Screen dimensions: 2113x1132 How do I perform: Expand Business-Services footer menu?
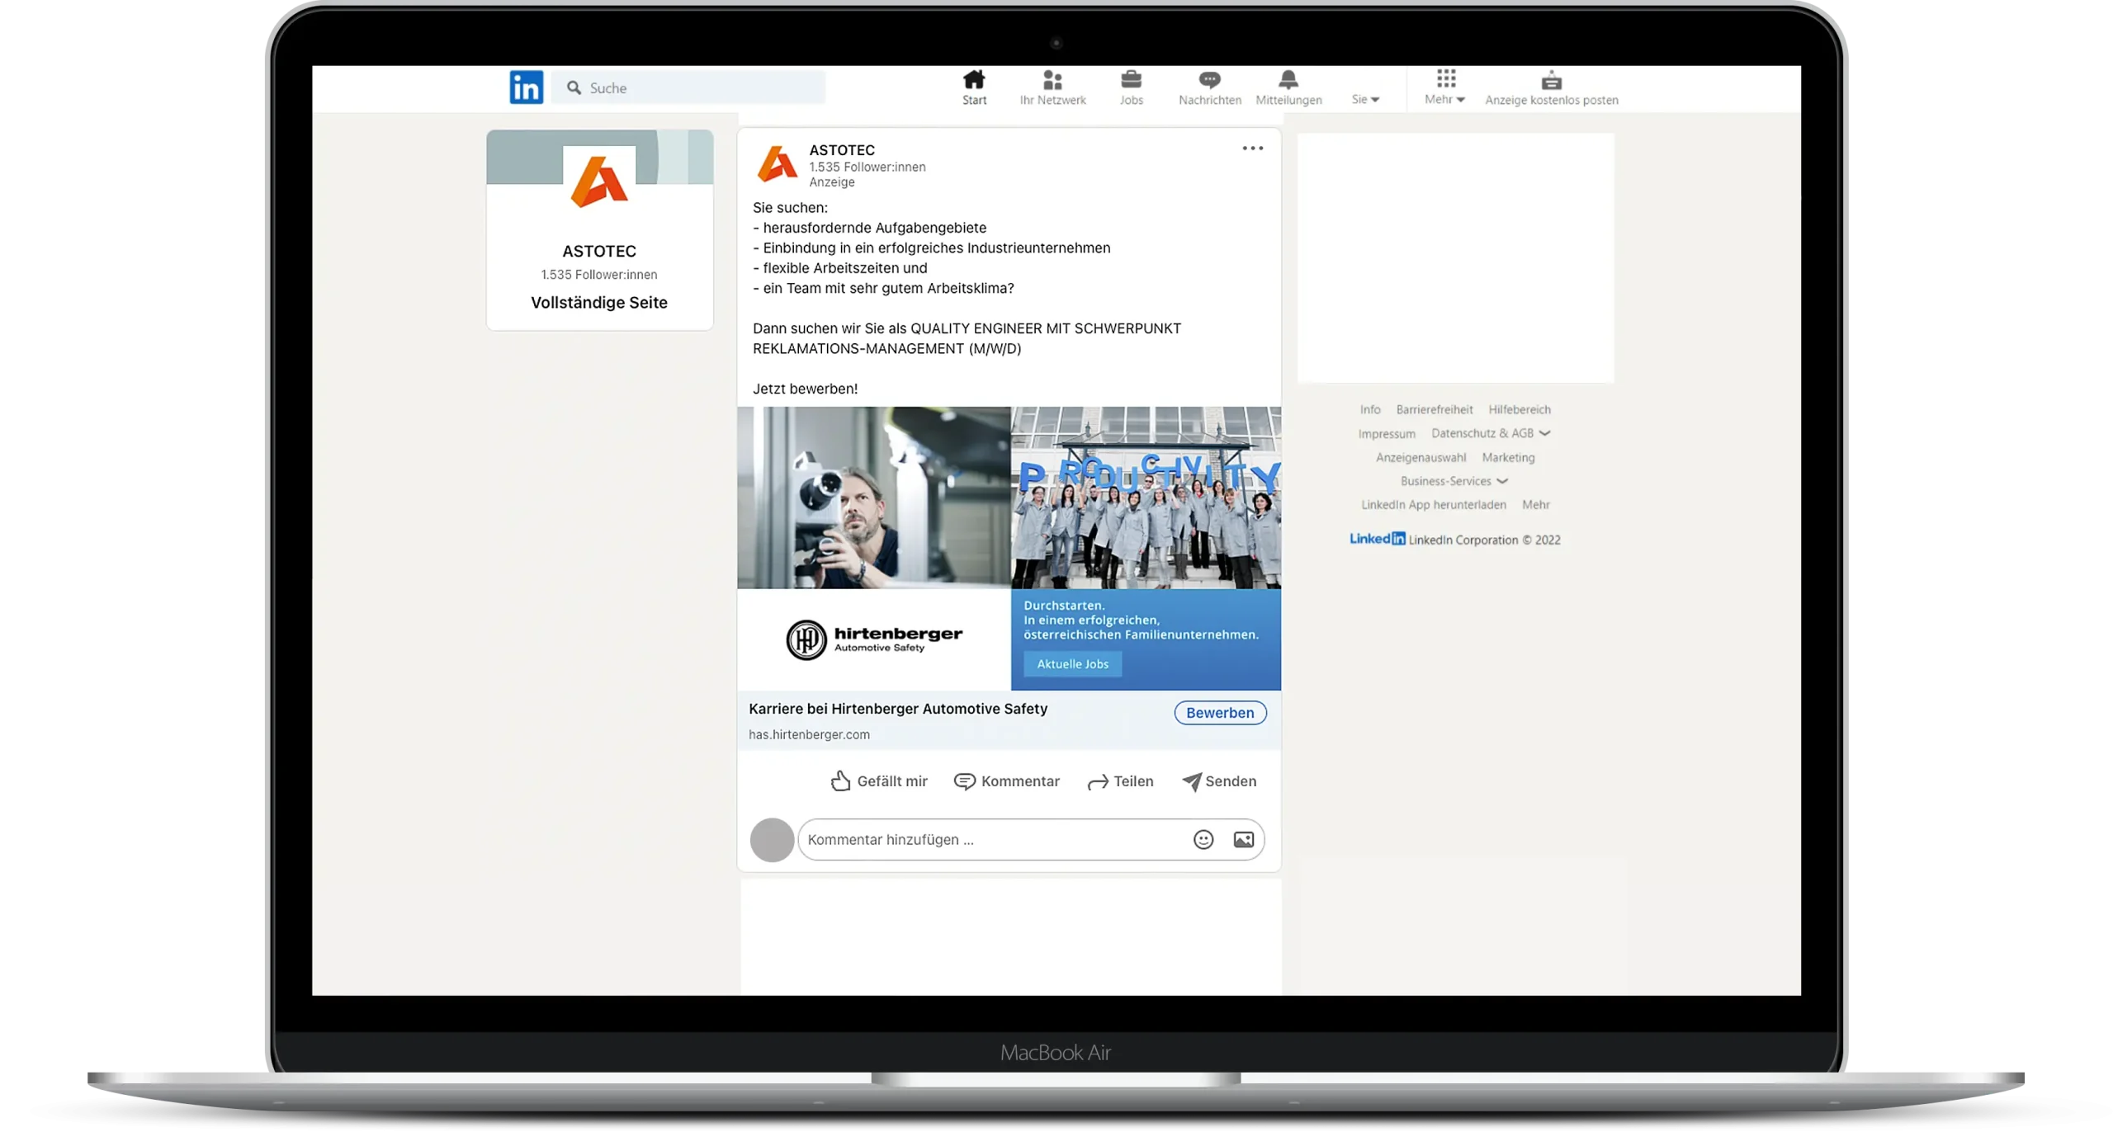pyautogui.click(x=1454, y=481)
